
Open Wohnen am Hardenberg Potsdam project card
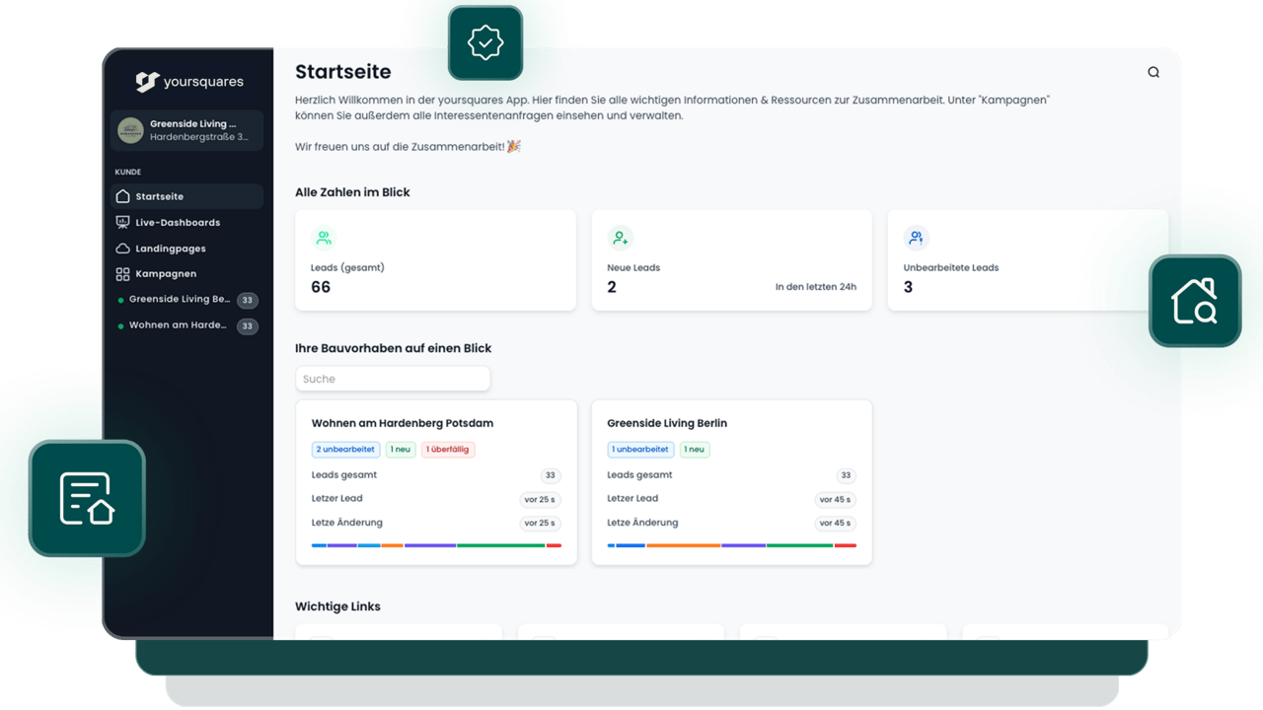[x=436, y=482]
